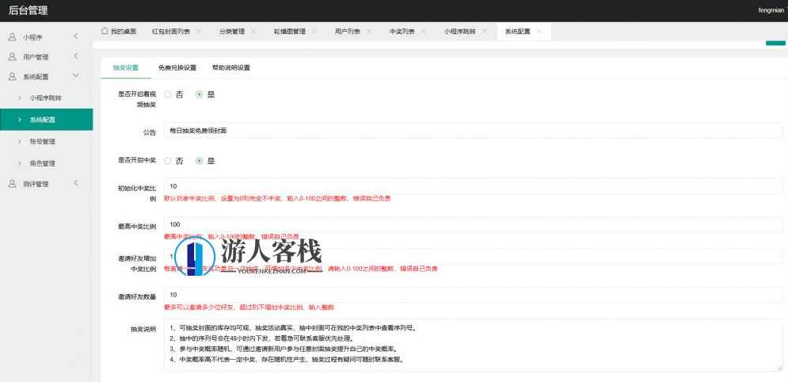
Task: Switch to the 轮播图管理 tab
Action: pos(290,31)
